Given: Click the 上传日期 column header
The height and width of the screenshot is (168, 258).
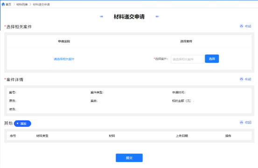Looking at the screenshot, I should pos(182,136).
